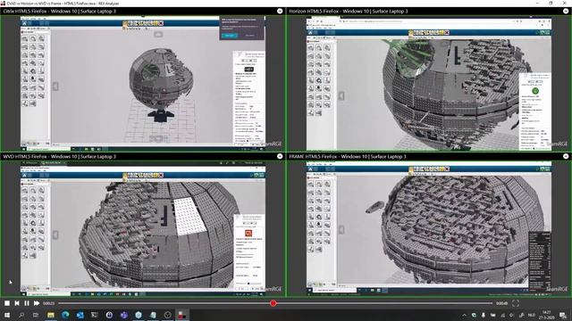Select the FRAME HTML5 FireFox video pane
The width and height of the screenshot is (572, 321).
[429, 228]
